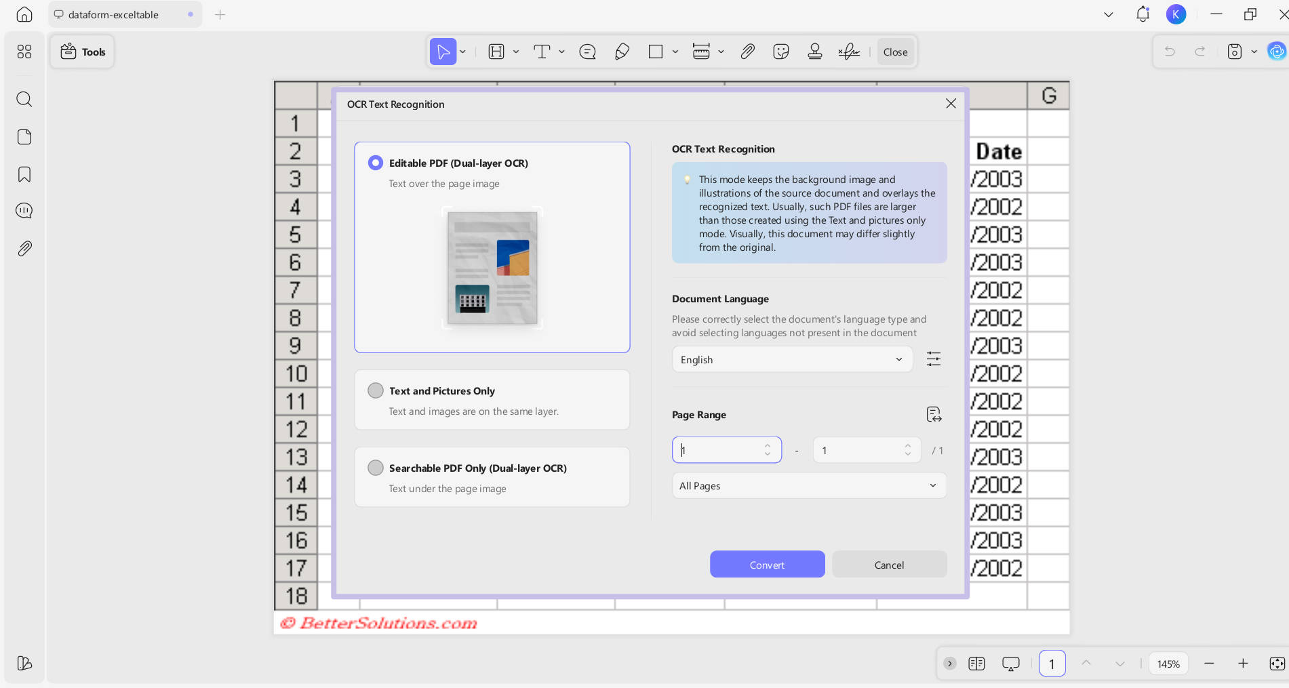Expand the rectangle shape tool dropdown arrow
The image size is (1289, 688).
click(675, 52)
